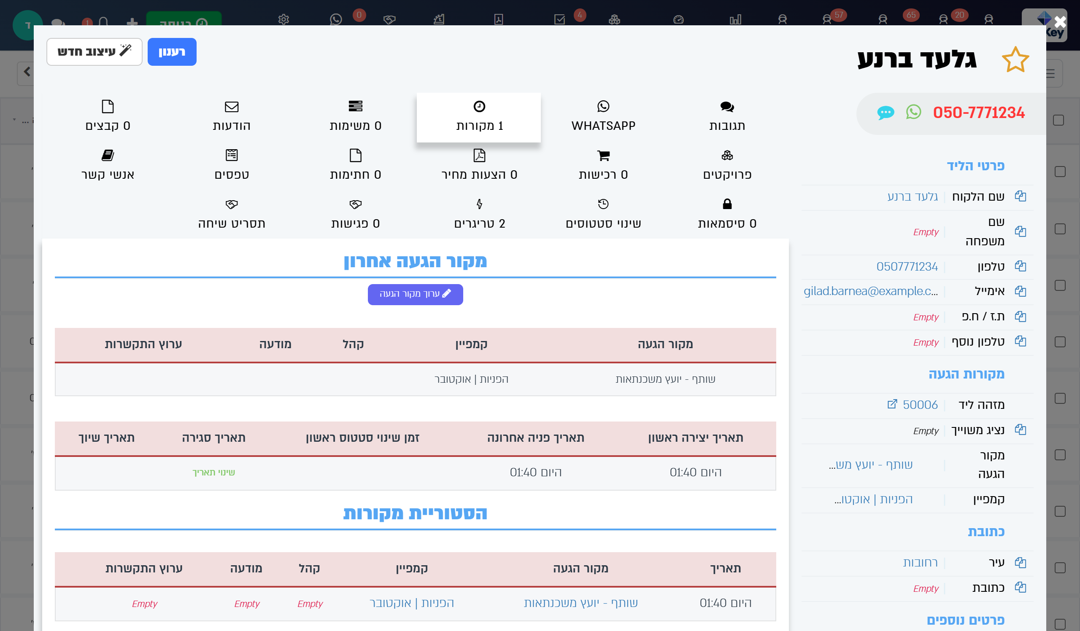Select the 1 מקורות tab
This screenshot has height=631, width=1080.
click(x=479, y=117)
